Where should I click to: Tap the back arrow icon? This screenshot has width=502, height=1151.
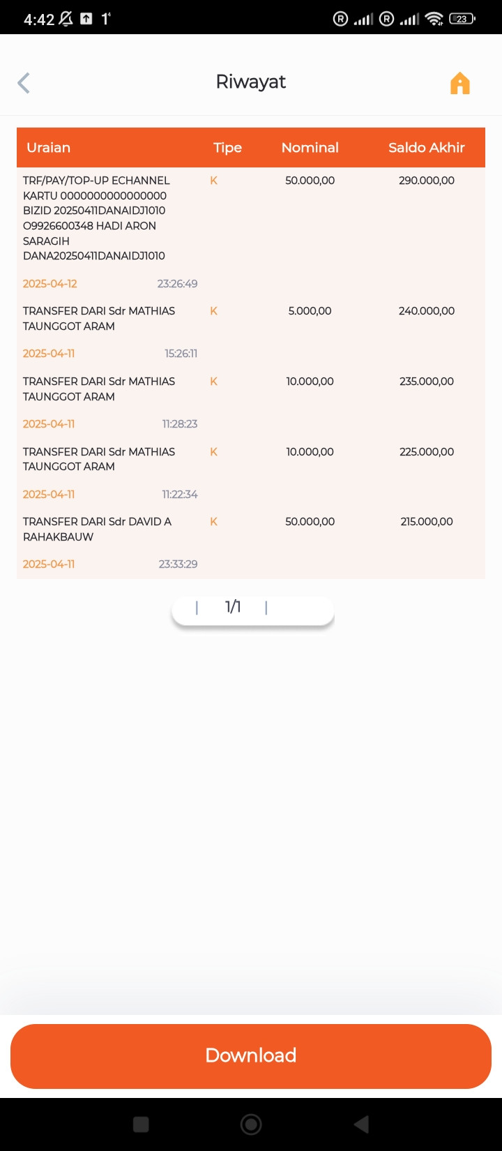coord(24,83)
